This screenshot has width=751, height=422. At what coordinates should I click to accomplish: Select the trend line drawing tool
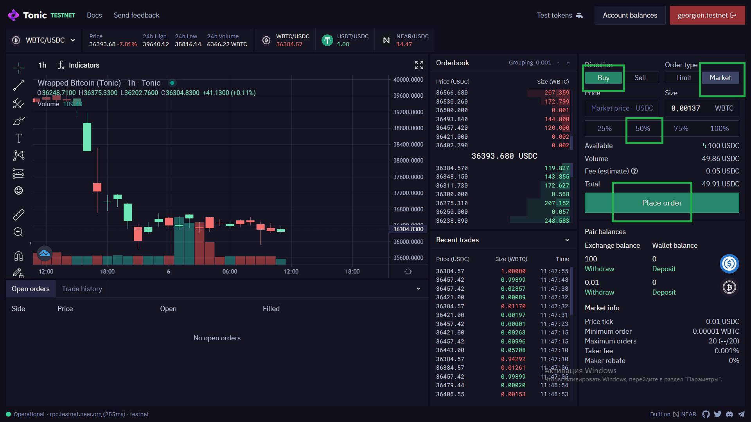pyautogui.click(x=18, y=85)
